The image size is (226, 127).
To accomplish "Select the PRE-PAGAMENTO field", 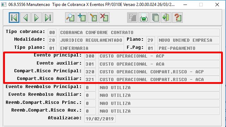I will 189,48.
